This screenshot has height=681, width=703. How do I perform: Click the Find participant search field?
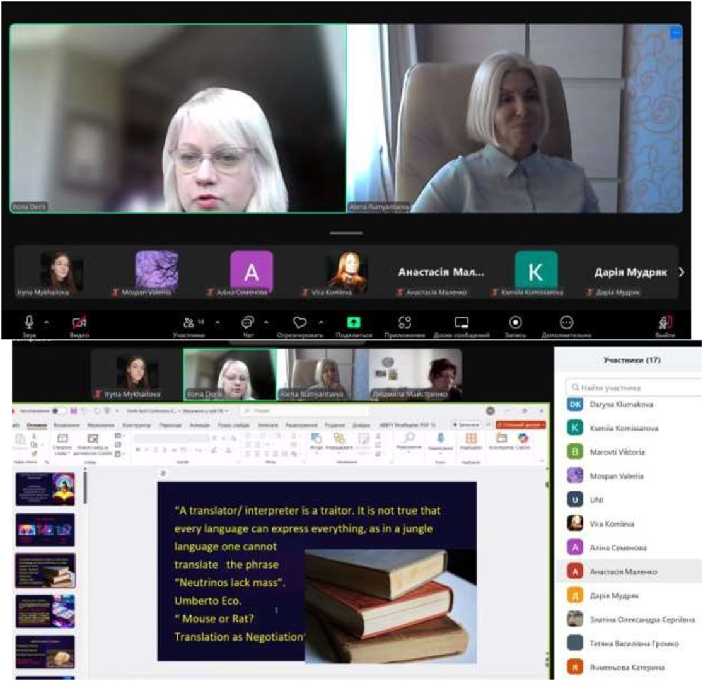tap(634, 387)
